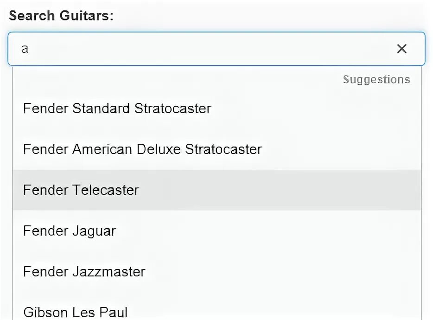Select Gibson Les Paul suggestion
The image size is (433, 320).
tap(76, 312)
